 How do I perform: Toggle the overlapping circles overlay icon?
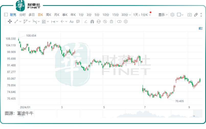tap(119, 21)
